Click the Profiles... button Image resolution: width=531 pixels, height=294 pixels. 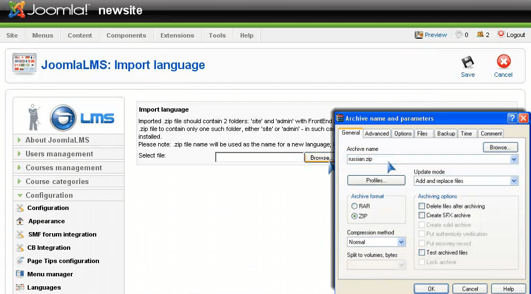tap(376, 180)
